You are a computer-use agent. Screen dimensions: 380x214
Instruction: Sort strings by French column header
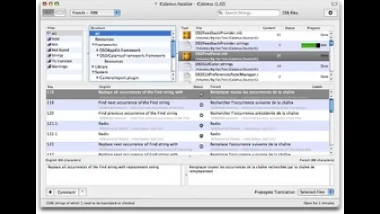(x=215, y=86)
